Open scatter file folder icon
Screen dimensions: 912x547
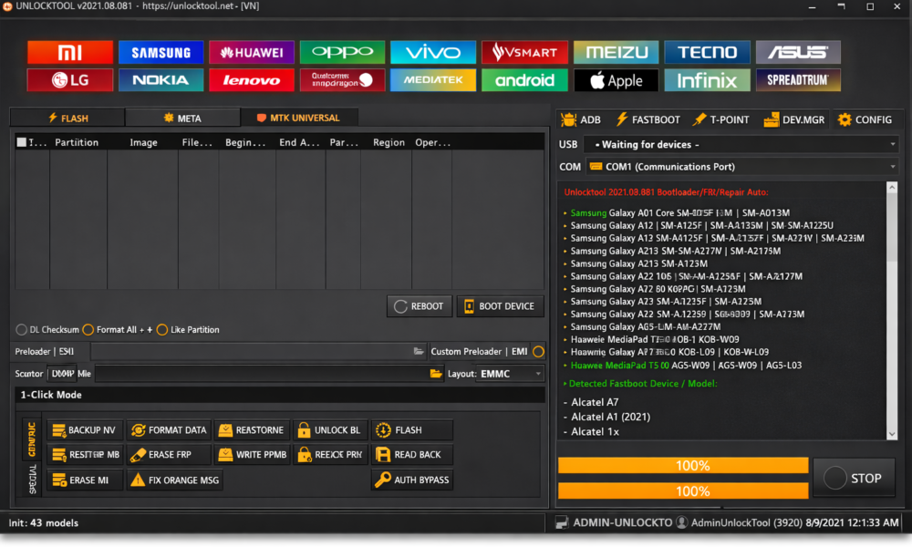436,374
